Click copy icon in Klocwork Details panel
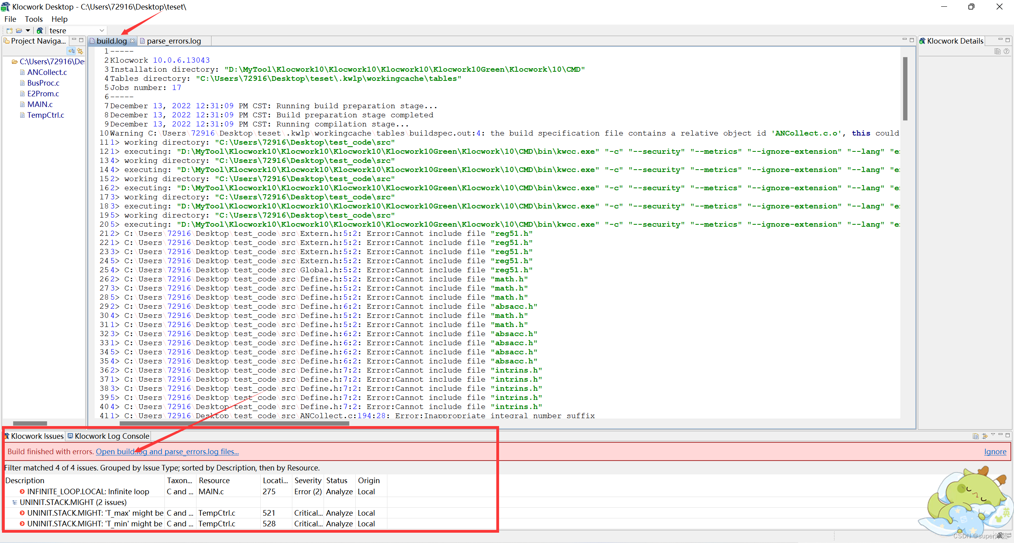Screen dimensions: 1014x543 click(x=997, y=51)
